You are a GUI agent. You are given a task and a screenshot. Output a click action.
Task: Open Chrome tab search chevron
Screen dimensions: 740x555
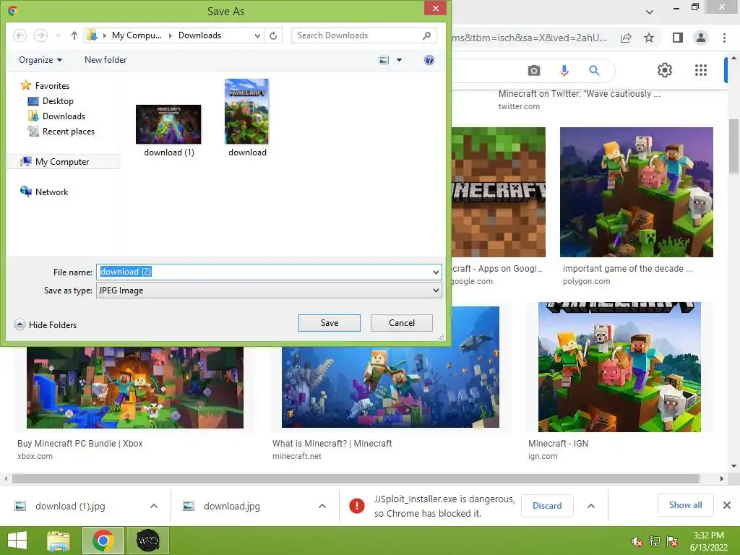[x=650, y=12]
